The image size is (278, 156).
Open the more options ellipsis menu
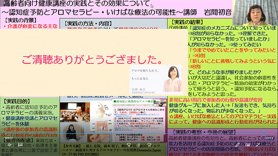coord(268,145)
